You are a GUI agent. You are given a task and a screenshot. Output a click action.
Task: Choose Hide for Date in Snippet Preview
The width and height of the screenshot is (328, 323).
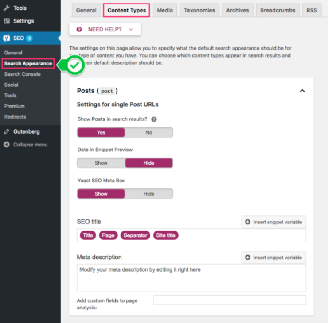coord(149,163)
